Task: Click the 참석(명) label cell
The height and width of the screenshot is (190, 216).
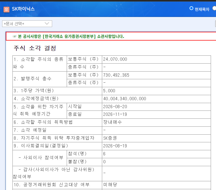Action: 84,154
